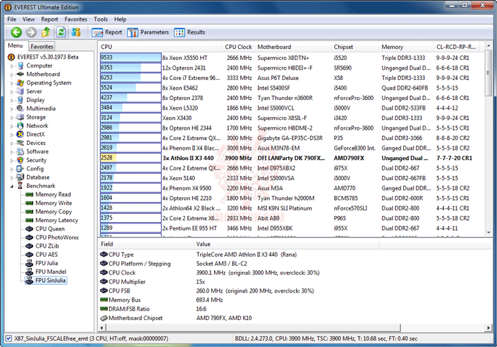Click the CPU Queen chip icon
The image size is (497, 347).
pos(30,228)
